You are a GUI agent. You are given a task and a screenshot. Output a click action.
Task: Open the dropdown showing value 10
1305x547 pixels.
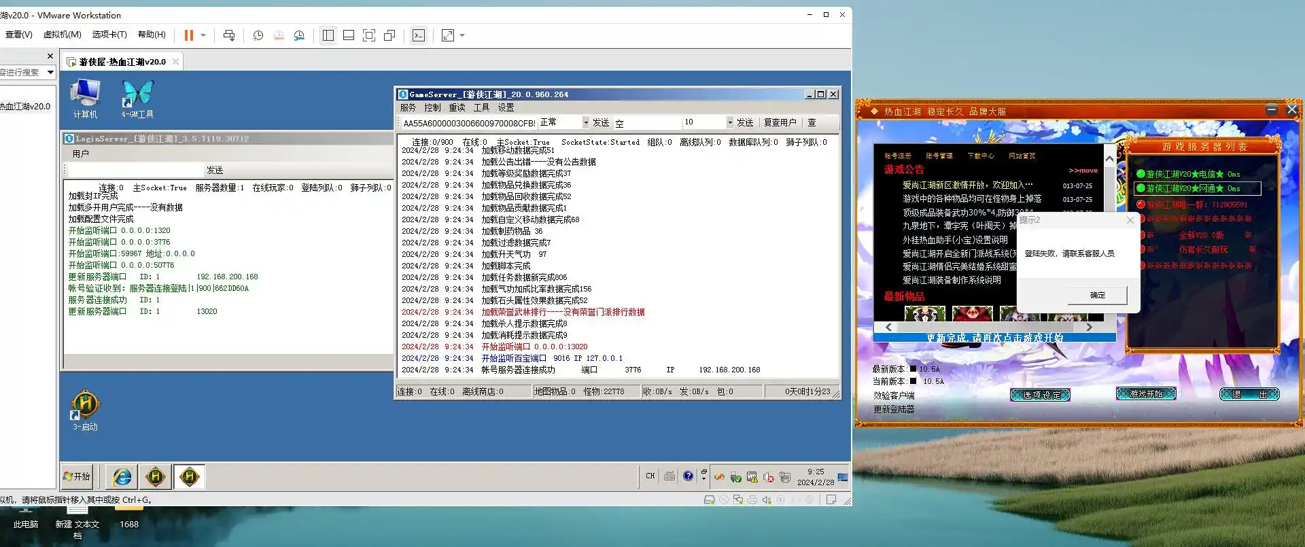[x=729, y=122]
